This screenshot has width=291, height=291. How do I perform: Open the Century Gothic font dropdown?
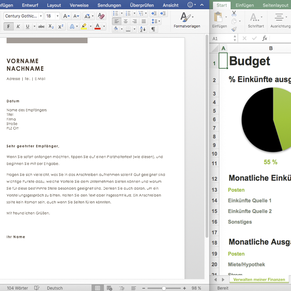[x=40, y=16]
